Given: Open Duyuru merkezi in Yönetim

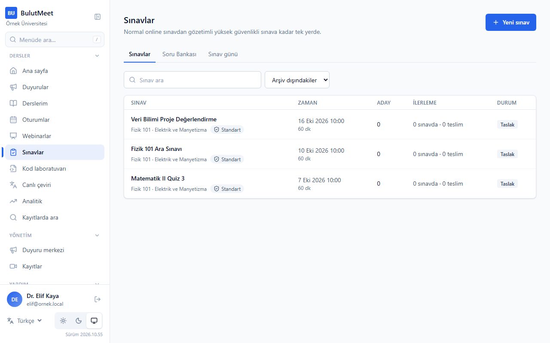Looking at the screenshot, I should [x=55, y=250].
